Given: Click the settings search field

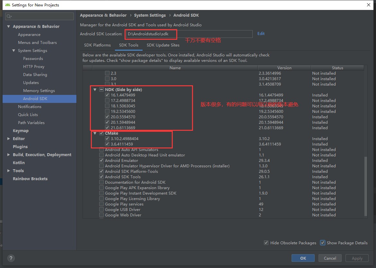Looking at the screenshot, I should pos(39,16).
